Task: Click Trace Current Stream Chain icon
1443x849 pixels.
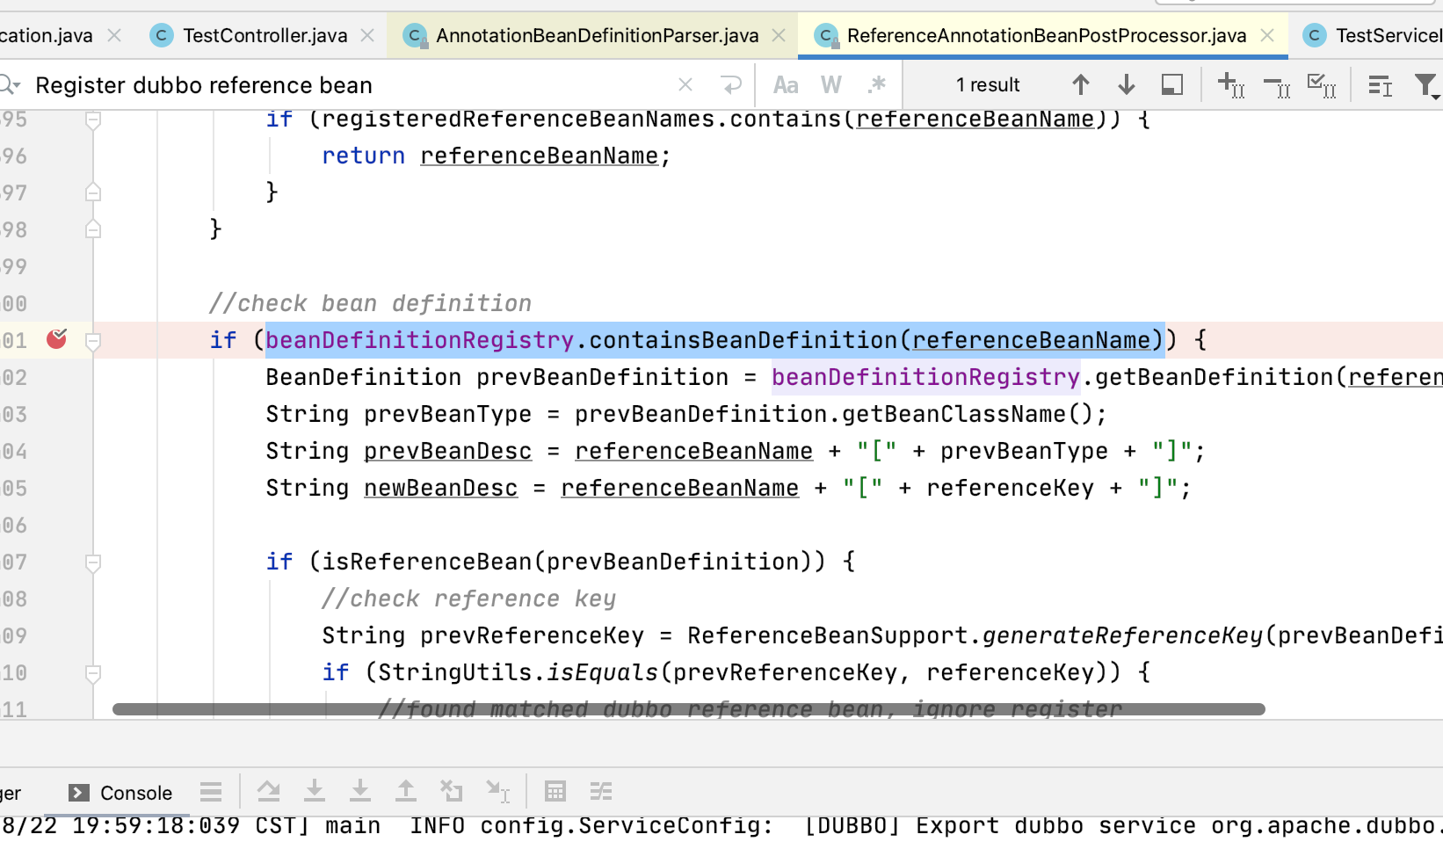Action: pyautogui.click(x=601, y=792)
